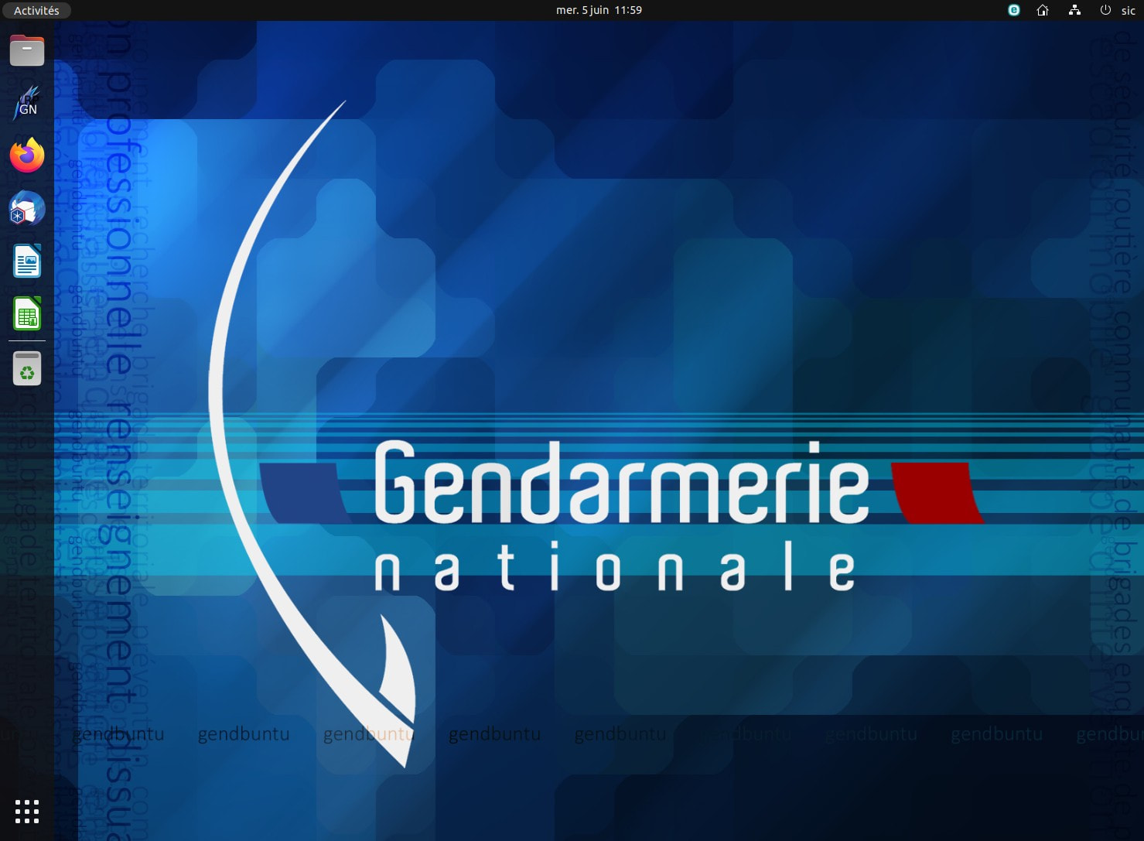Open the clock calendar showing mer. 5 juin
Viewport: 1144px width, 841px height.
[599, 10]
